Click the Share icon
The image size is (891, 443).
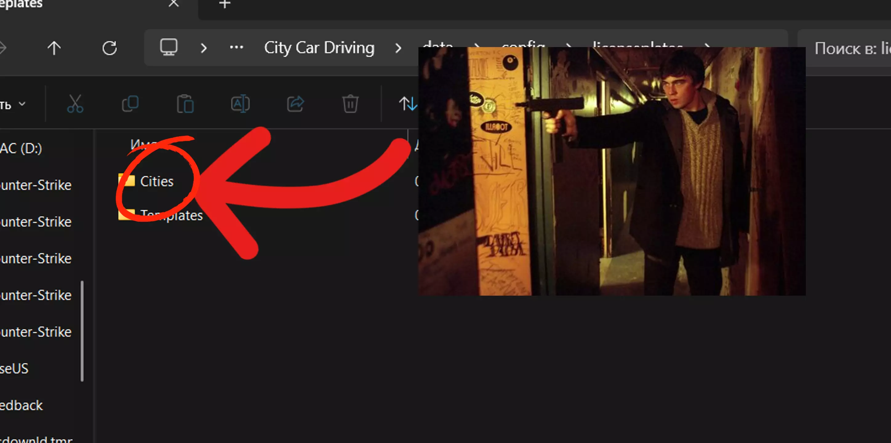(x=295, y=104)
